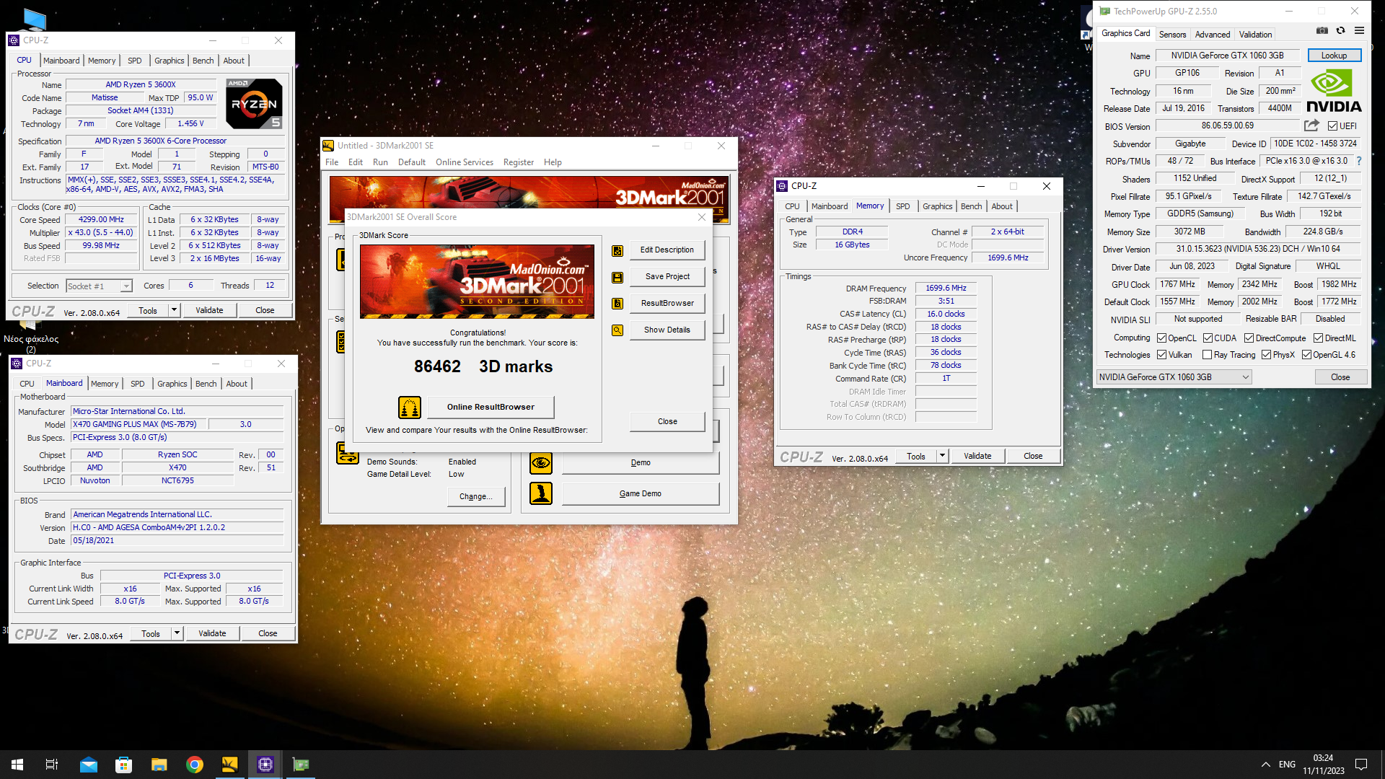
Task: Open the Online Services menu
Action: click(x=465, y=162)
